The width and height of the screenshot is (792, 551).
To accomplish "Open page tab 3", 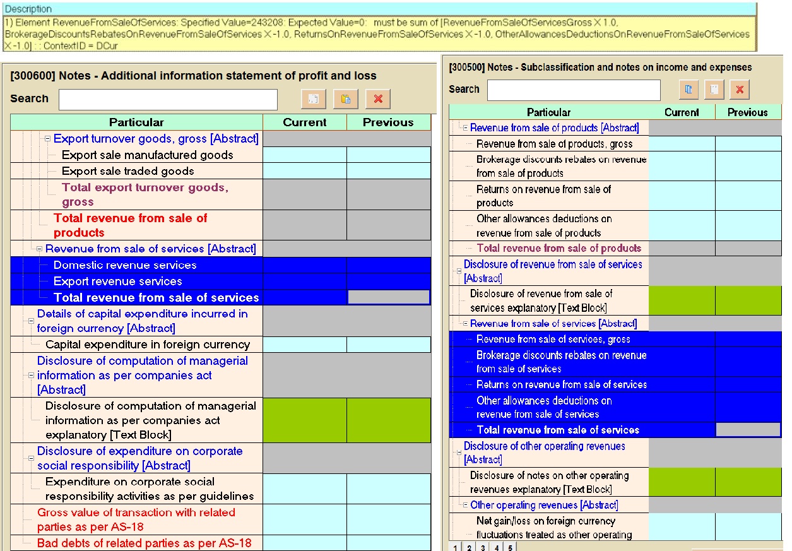I will tap(482, 547).
